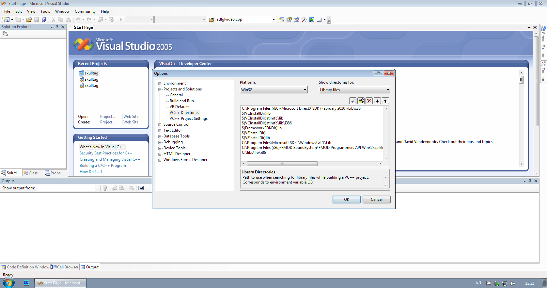Open the Toolbox icon in main toolbar
This screenshot has width=547, height=288.
[304, 20]
